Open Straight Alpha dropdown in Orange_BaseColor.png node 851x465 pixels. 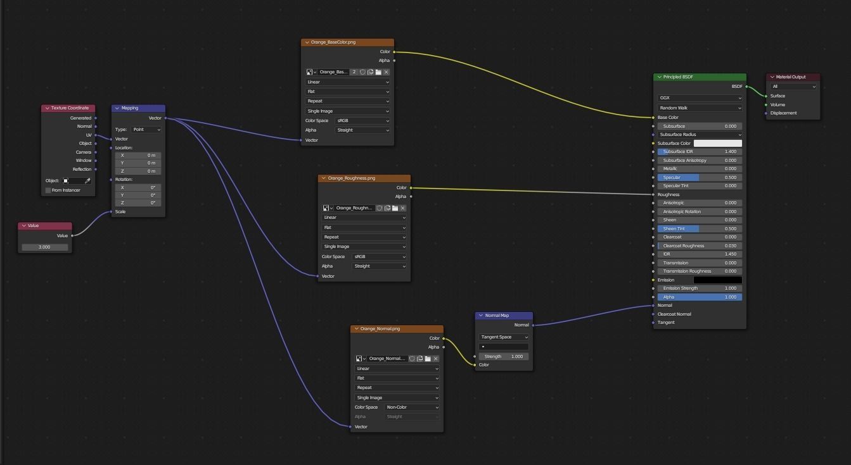362,130
